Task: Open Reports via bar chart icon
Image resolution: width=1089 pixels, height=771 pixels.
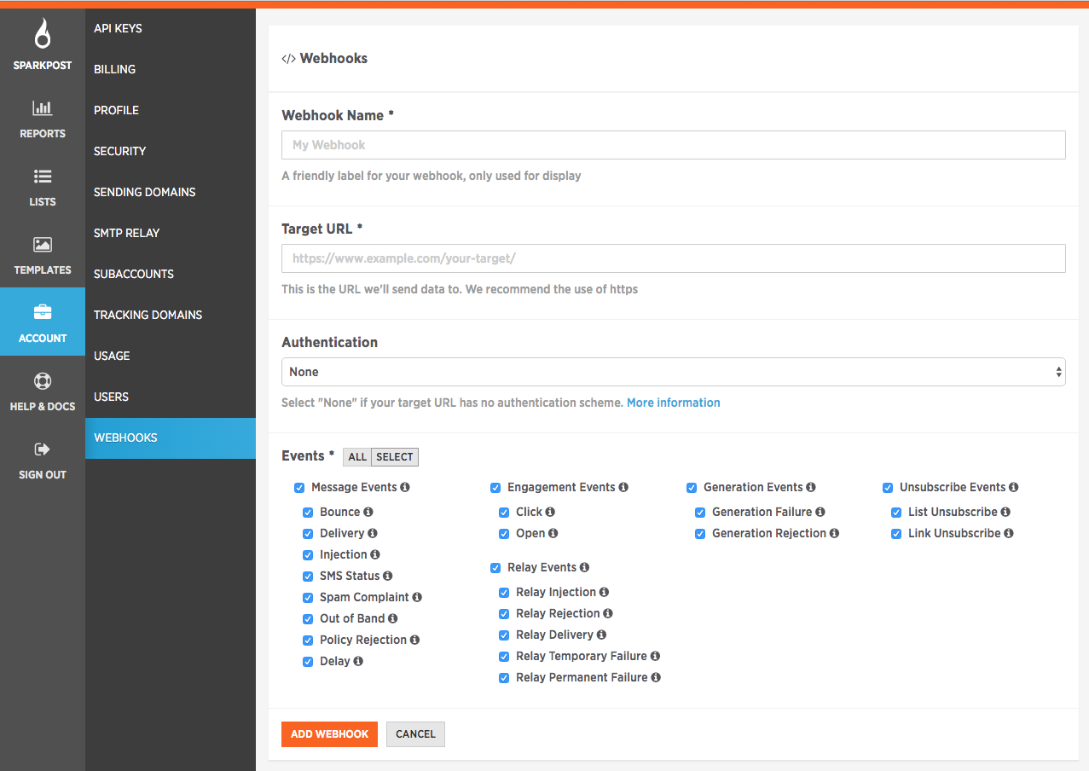Action: 43,108
